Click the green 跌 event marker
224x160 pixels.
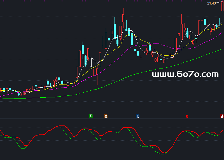coord(91,116)
